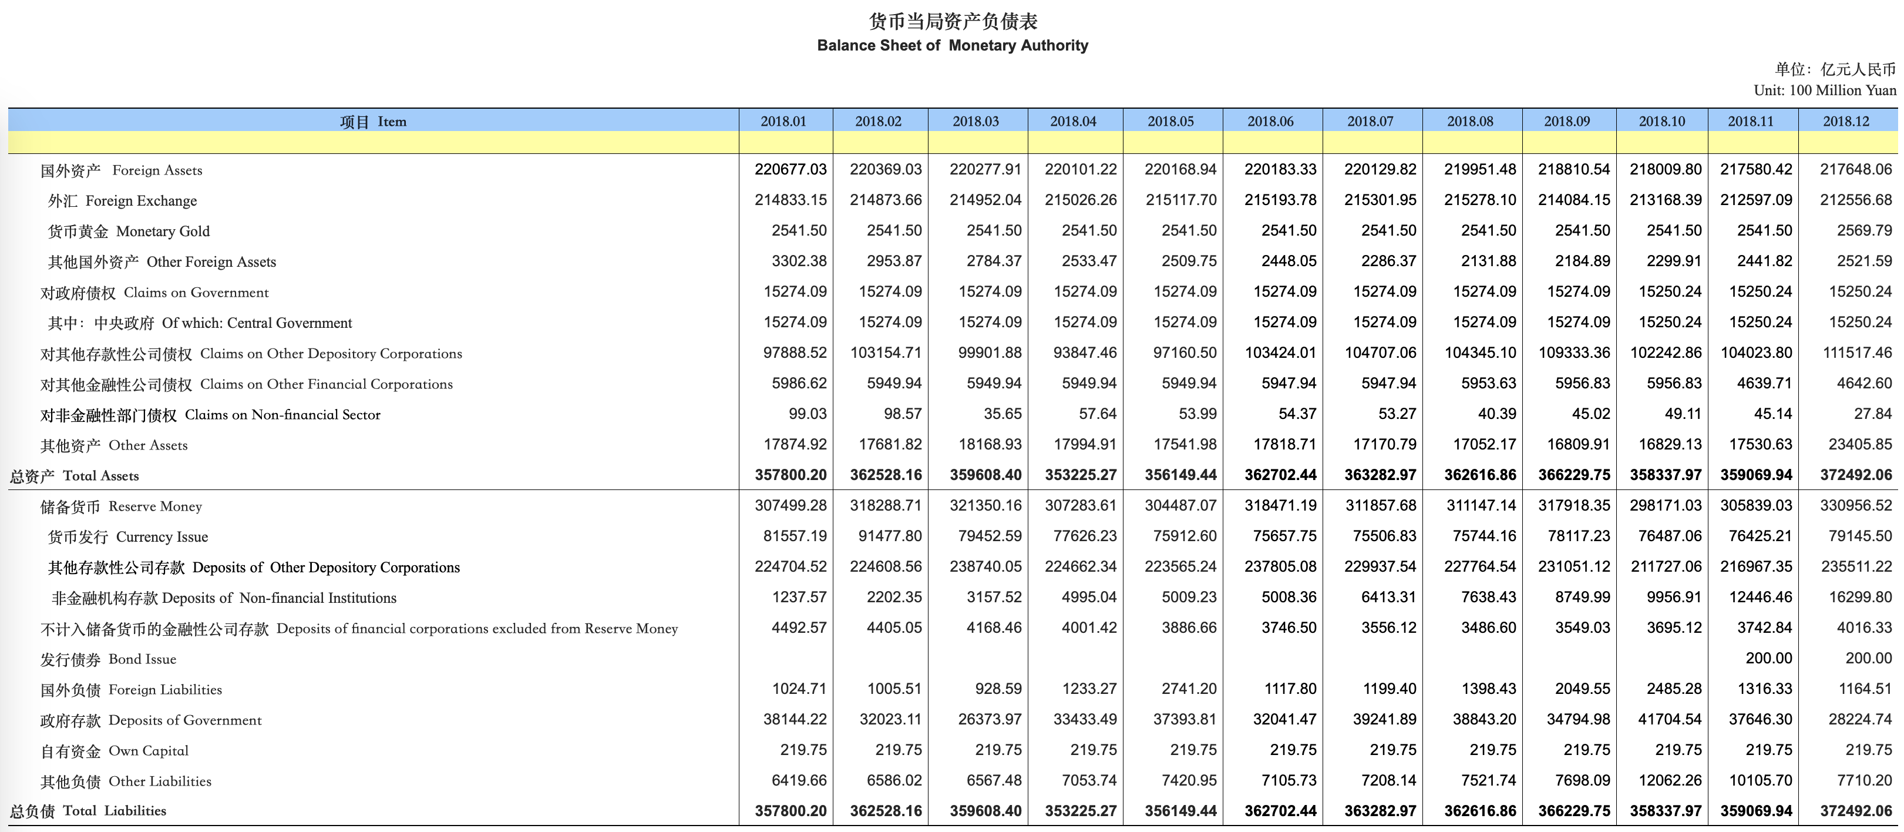
Task: Select the Total Assets row label
Action: click(74, 477)
